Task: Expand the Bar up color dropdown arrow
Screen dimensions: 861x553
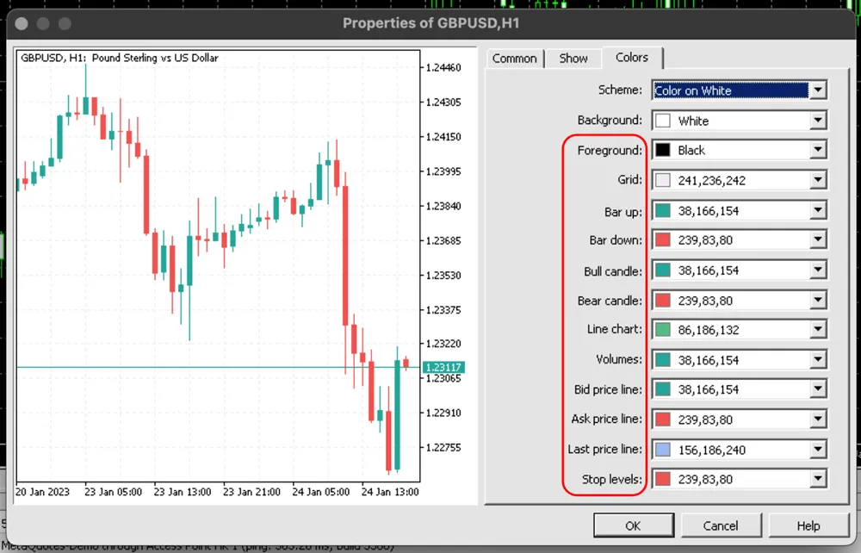Action: tap(818, 210)
